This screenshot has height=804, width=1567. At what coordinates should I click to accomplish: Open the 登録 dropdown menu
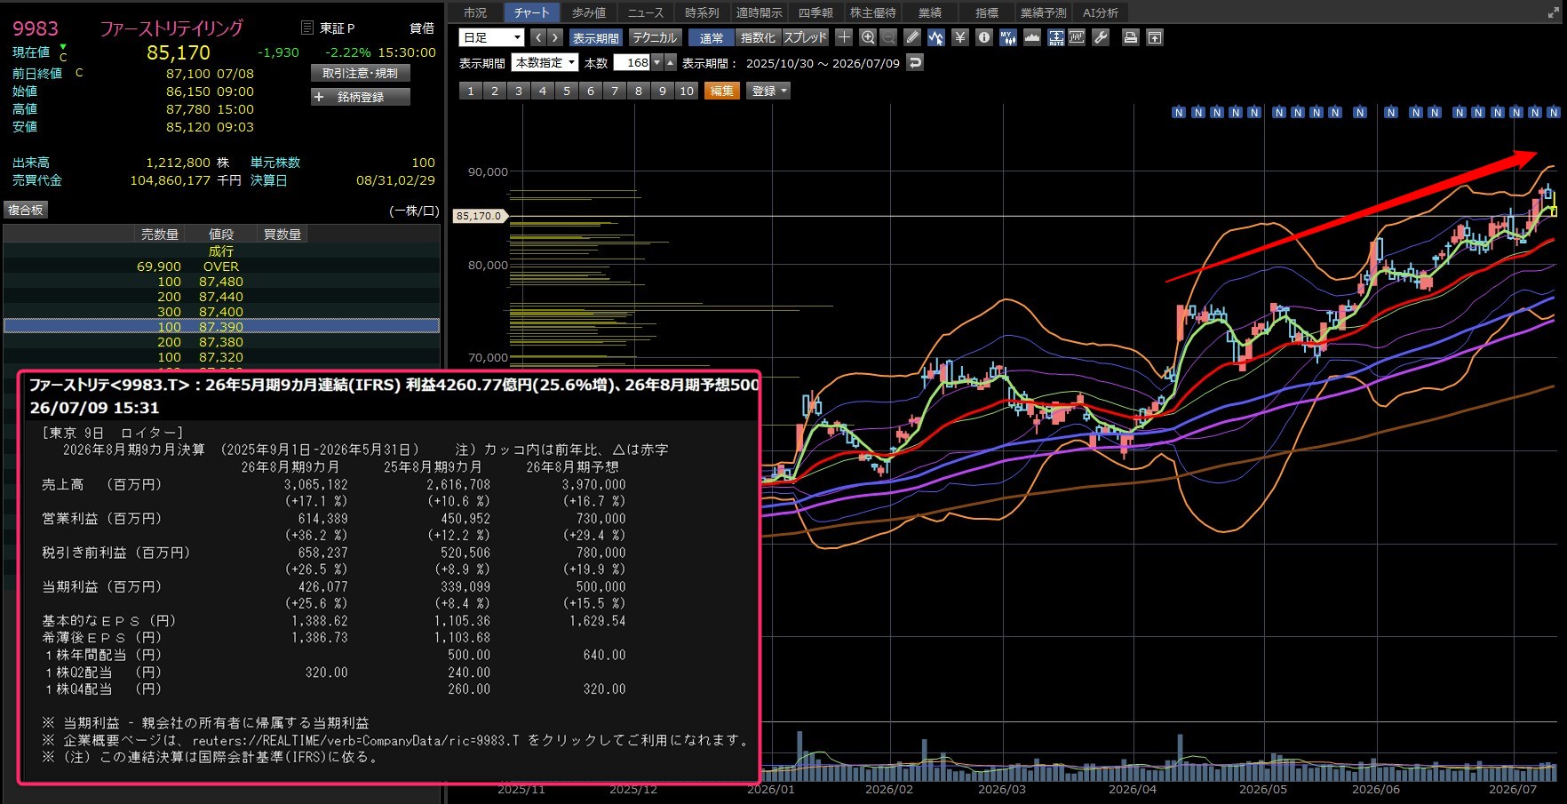pyautogui.click(x=768, y=91)
